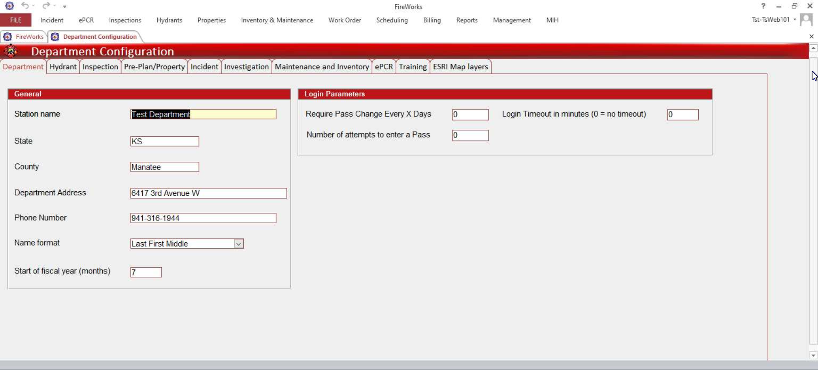Select the FireWorks document tab
This screenshot has width=818, height=370.
pyautogui.click(x=25, y=37)
